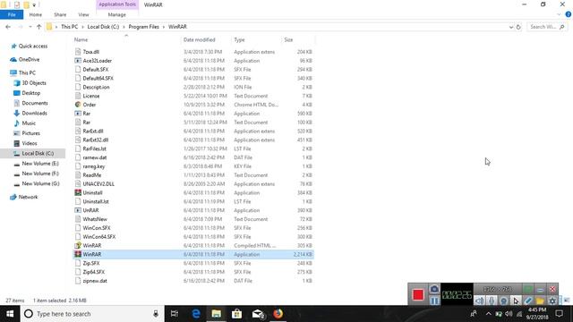Expand the minimized ribbon chevron

(559, 14)
